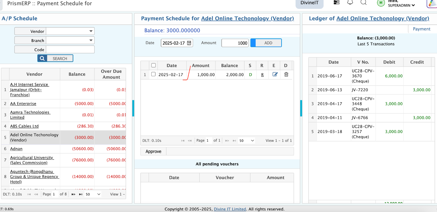
Task: Click the green M user avatar
Action: tap(381, 3)
